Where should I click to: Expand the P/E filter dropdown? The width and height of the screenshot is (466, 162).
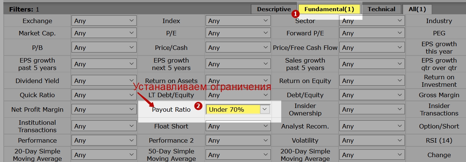point(238,33)
